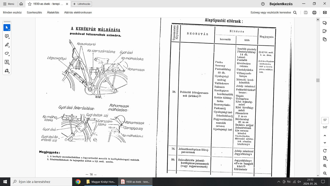Go to next page with down chevron

coord(325,142)
